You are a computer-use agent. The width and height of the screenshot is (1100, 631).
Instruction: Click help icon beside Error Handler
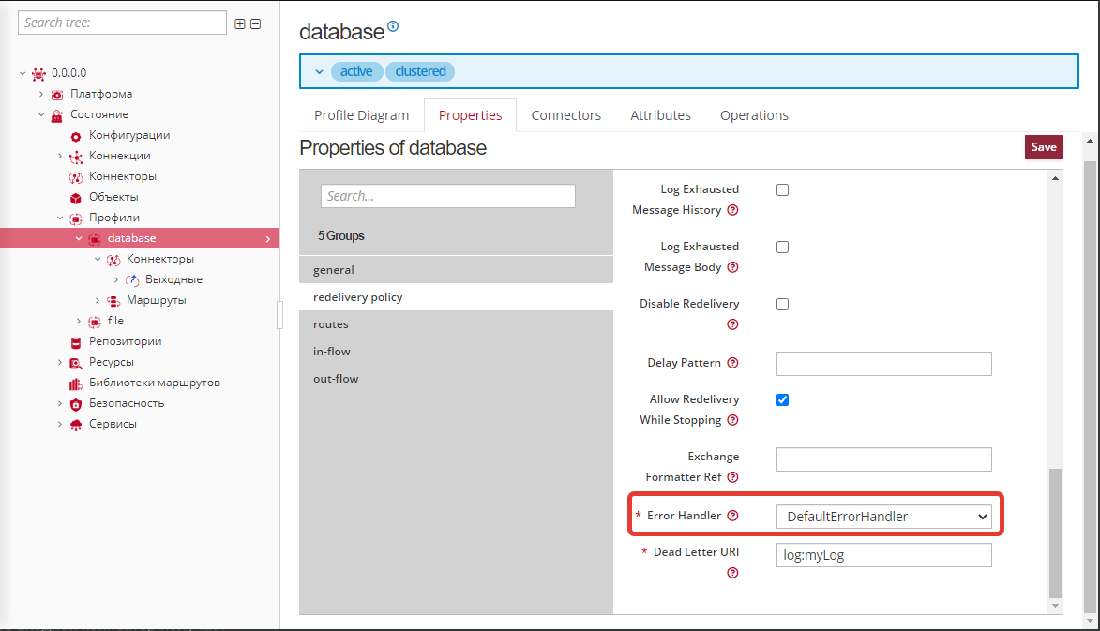[732, 516]
